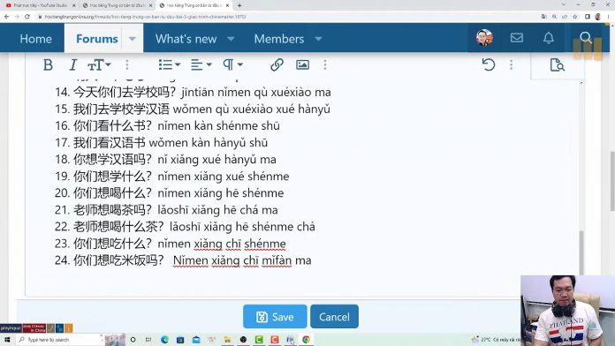
Task: Save the edited post
Action: coord(275,317)
